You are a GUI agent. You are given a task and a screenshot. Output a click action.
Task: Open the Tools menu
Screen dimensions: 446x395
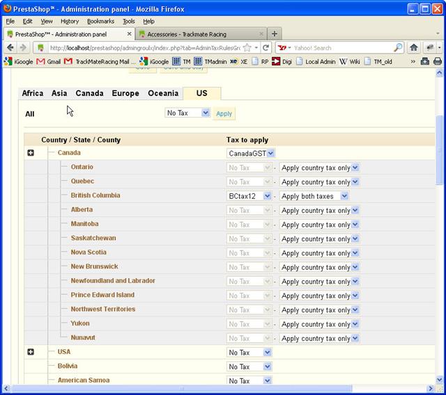tap(128, 22)
